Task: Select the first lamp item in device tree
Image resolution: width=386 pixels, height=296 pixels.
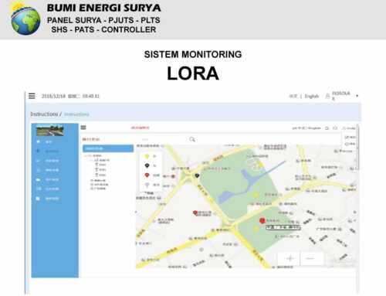Action: [x=100, y=165]
